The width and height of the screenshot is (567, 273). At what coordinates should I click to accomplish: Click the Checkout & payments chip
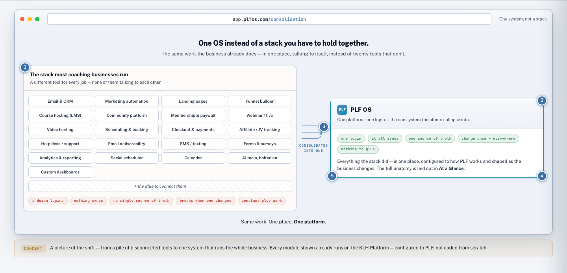pos(193,129)
